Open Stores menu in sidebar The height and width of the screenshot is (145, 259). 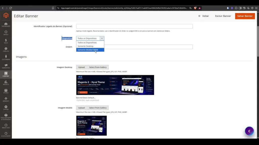click(x=6, y=91)
